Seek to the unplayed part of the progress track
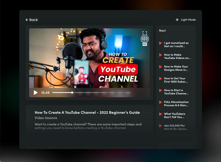Viewport: 221px width, 162px height. pos(101,92)
